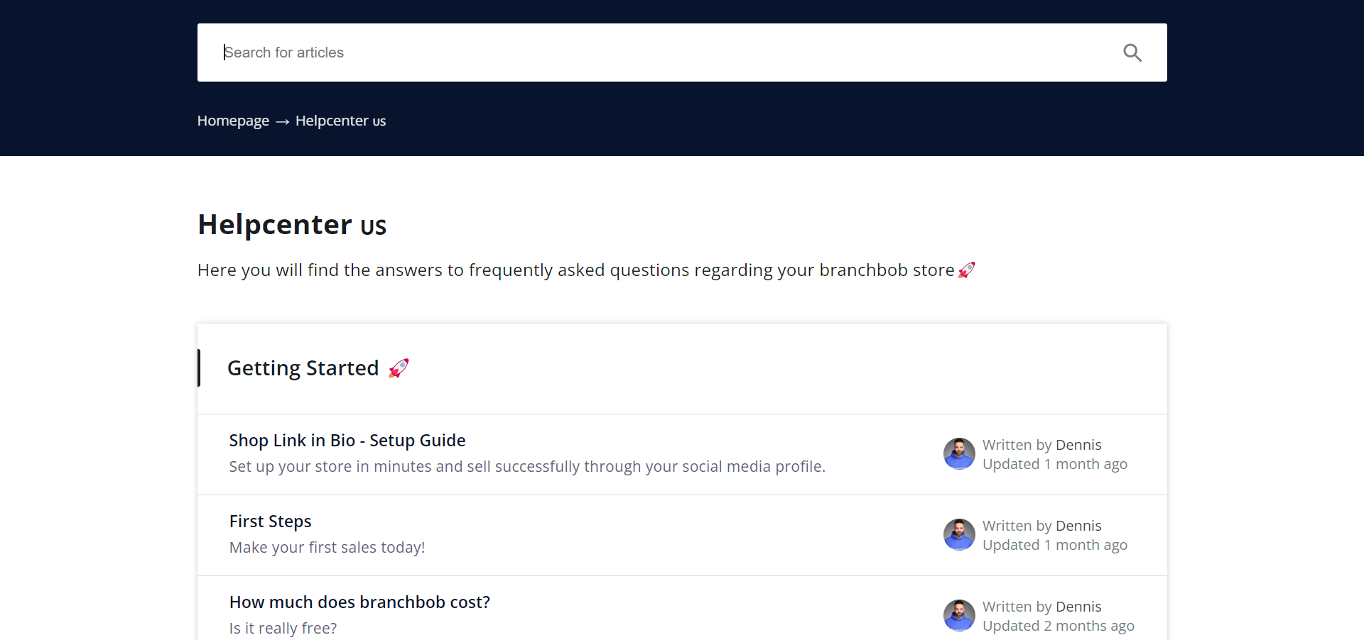
Task: Click the First Steps row in article list
Action: (568, 534)
